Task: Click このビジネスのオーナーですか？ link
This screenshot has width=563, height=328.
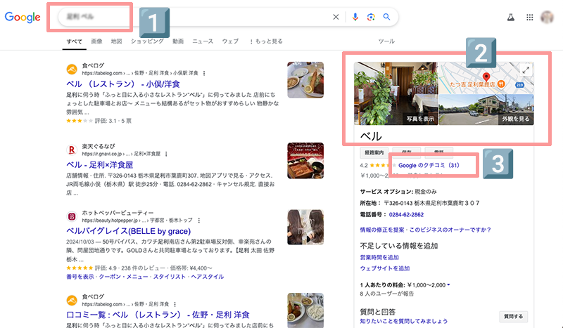Action: [x=450, y=230]
